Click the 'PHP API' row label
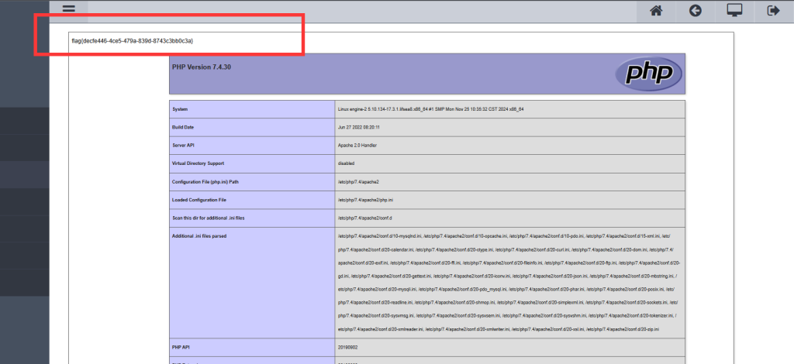The width and height of the screenshot is (794, 364). tap(181, 347)
